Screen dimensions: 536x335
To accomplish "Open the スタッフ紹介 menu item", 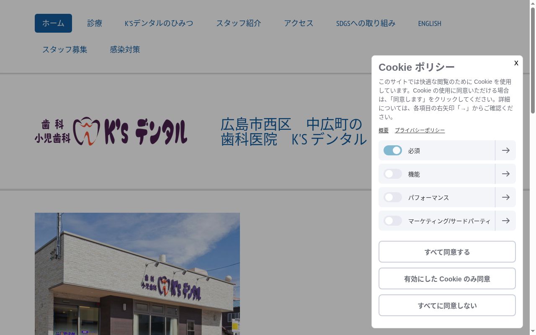I will point(239,23).
